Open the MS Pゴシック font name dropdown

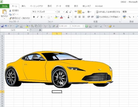pos(56,12)
